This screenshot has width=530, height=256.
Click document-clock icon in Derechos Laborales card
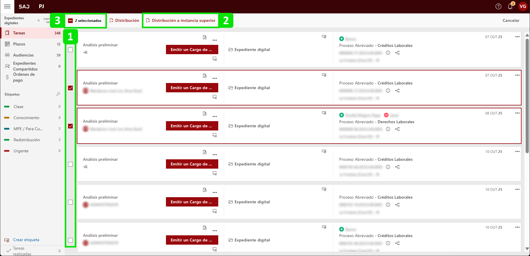(205, 114)
